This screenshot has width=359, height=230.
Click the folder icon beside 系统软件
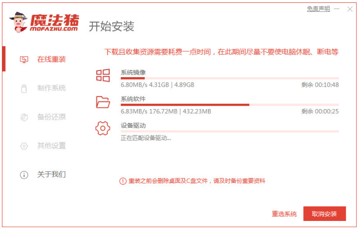coord(103,102)
